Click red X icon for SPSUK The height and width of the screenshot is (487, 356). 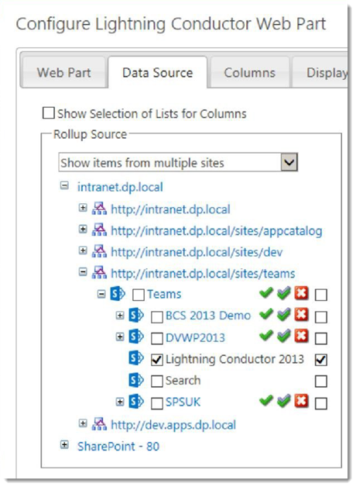pyautogui.click(x=302, y=401)
